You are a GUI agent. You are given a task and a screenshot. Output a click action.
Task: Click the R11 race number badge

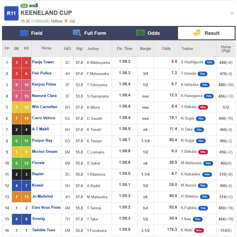point(11,13)
